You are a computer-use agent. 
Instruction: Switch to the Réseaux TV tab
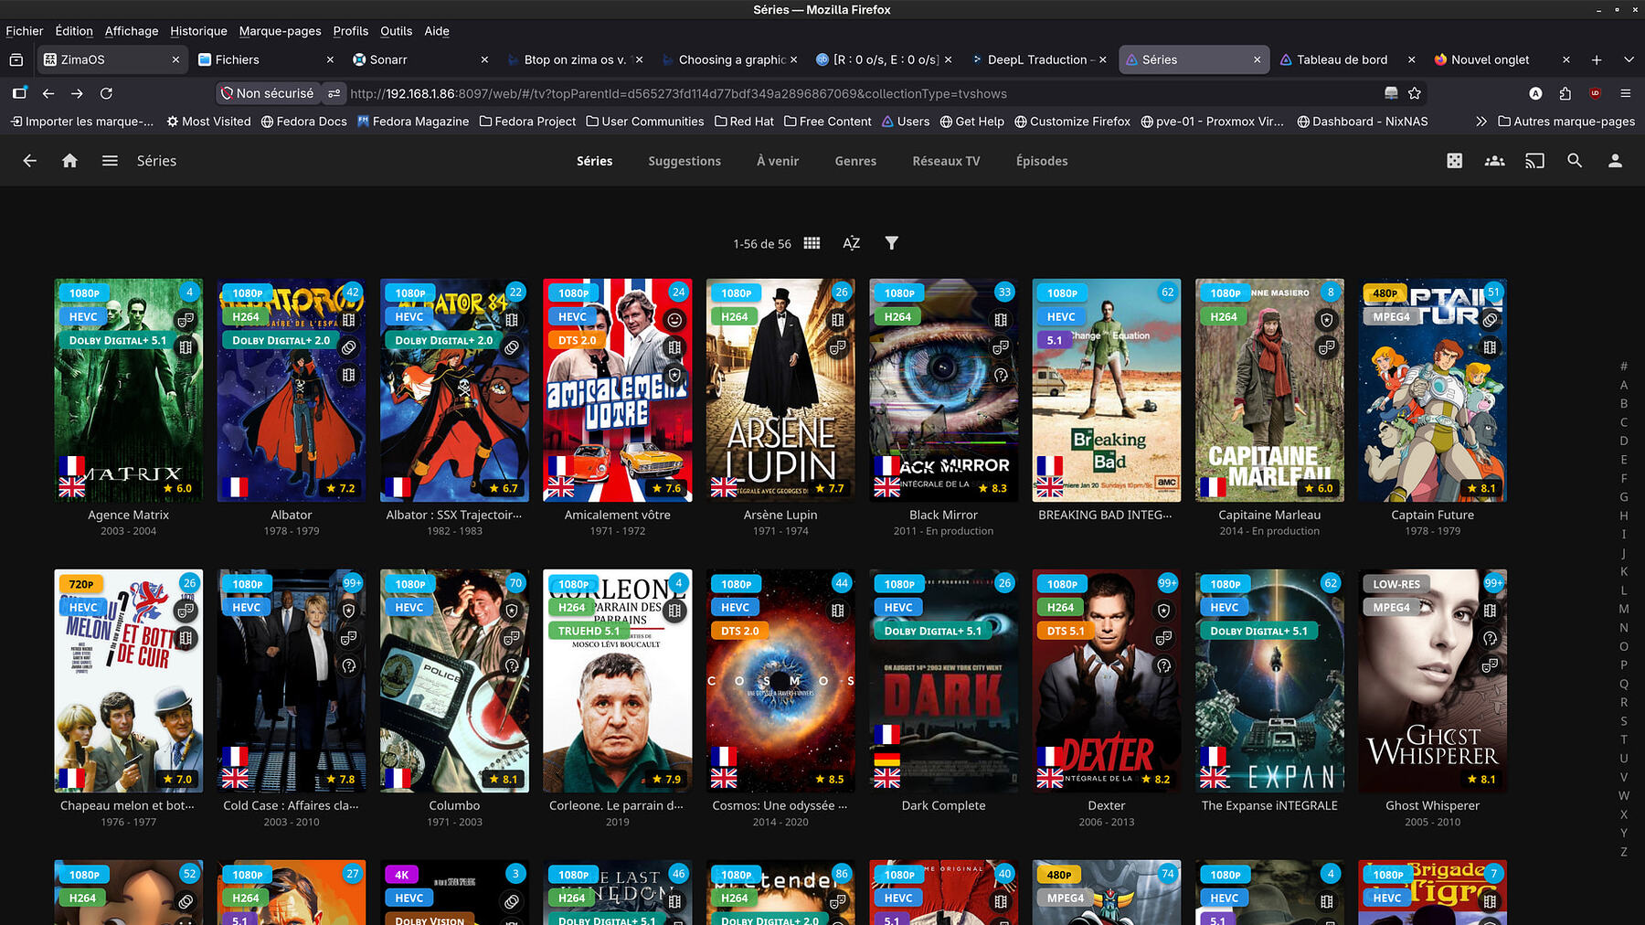pyautogui.click(x=946, y=161)
